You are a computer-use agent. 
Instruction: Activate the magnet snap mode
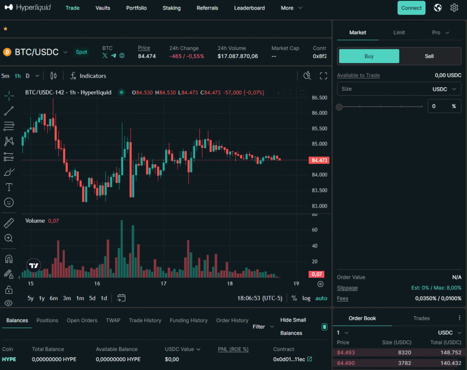[x=9, y=259]
